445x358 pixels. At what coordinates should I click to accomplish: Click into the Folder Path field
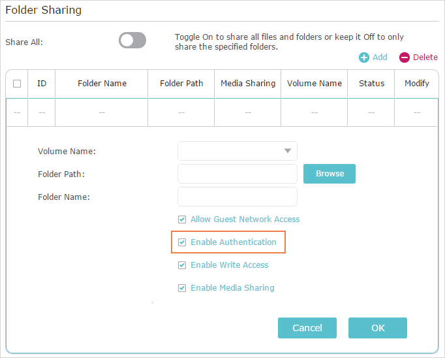(238, 174)
